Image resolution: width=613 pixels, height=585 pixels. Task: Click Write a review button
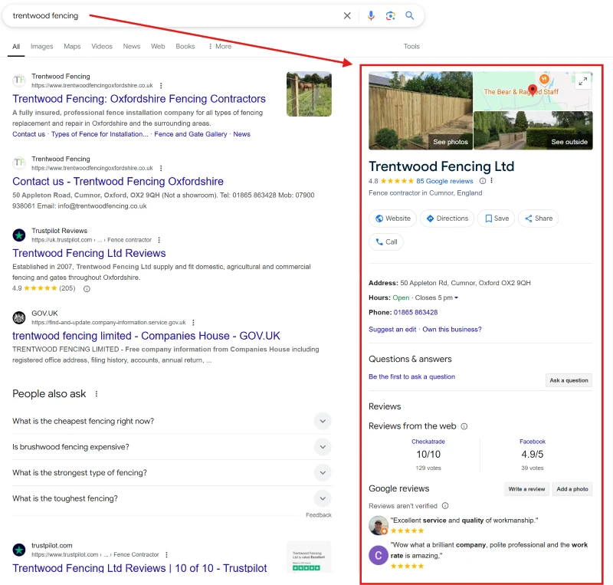click(x=526, y=489)
